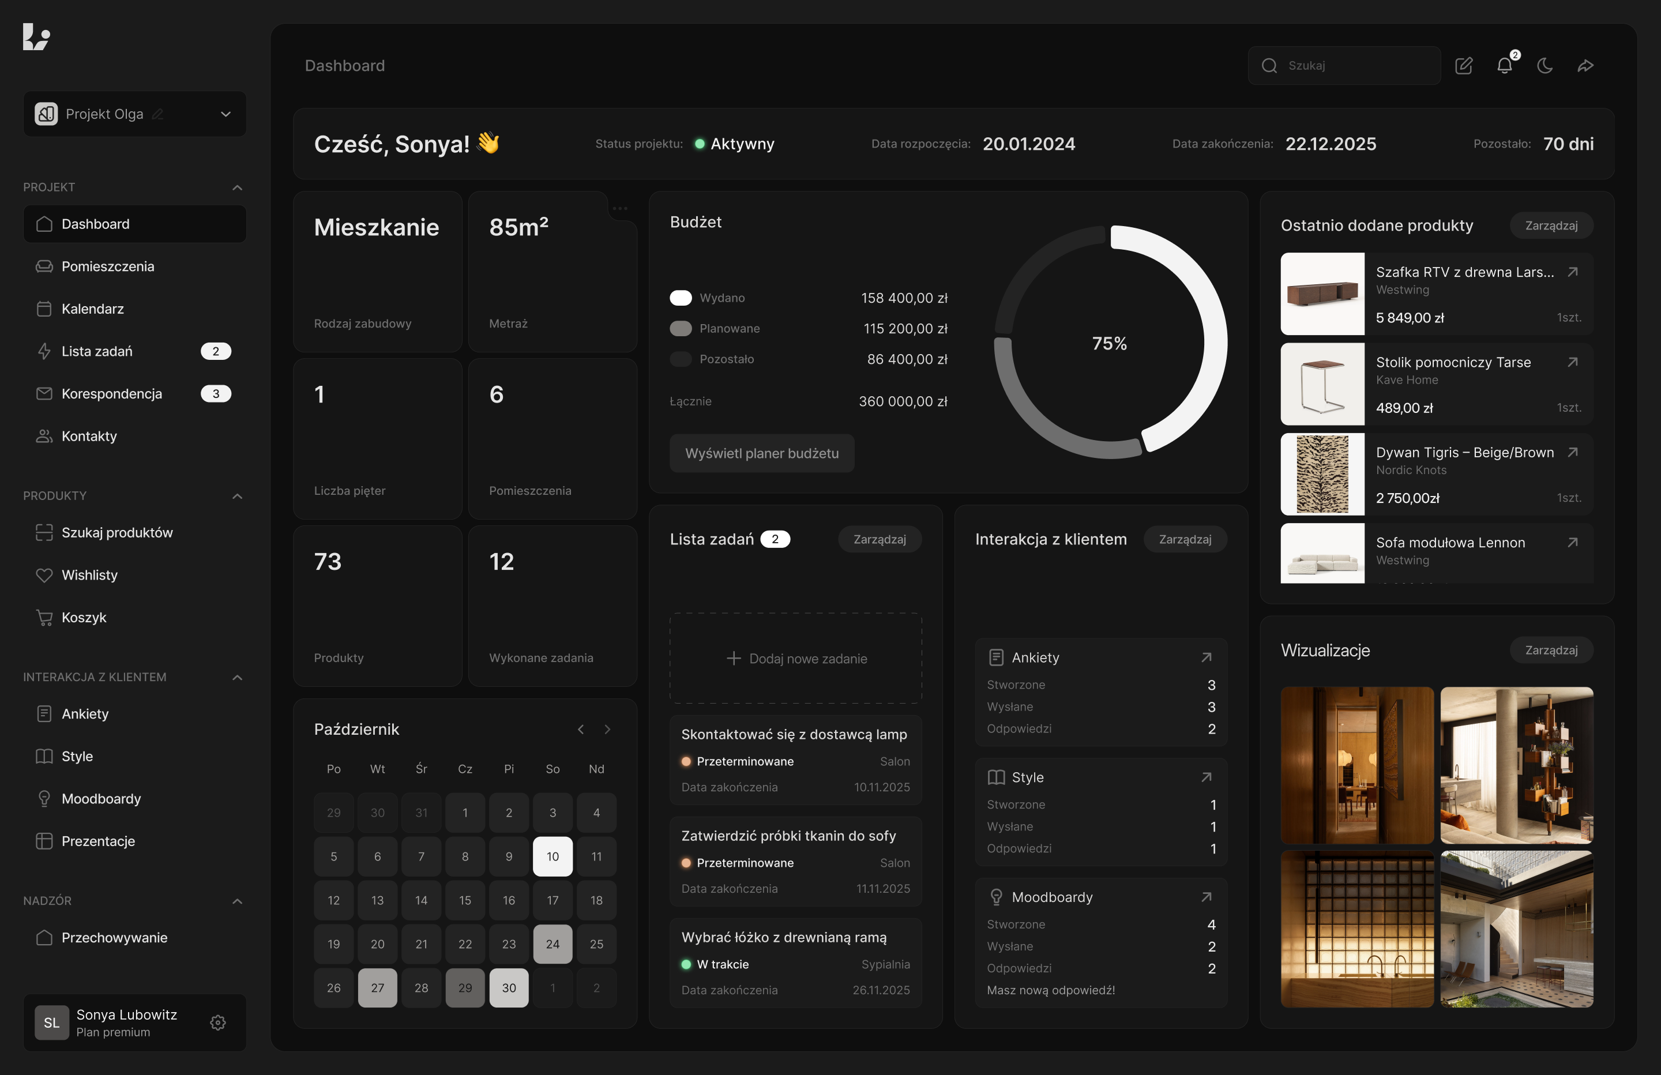Click Wyświetl planer budżetu button

click(761, 453)
